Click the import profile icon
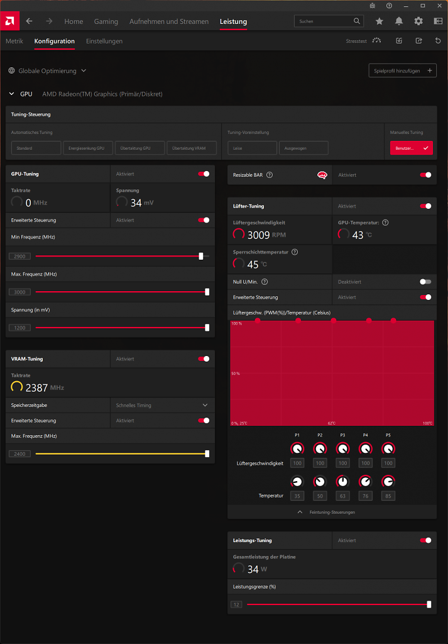Viewport: 448px width, 644px height. pyautogui.click(x=399, y=41)
